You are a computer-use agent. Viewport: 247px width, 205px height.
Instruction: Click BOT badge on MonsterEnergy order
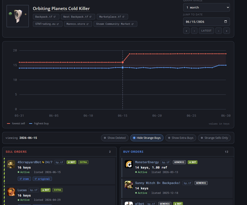point(193,162)
